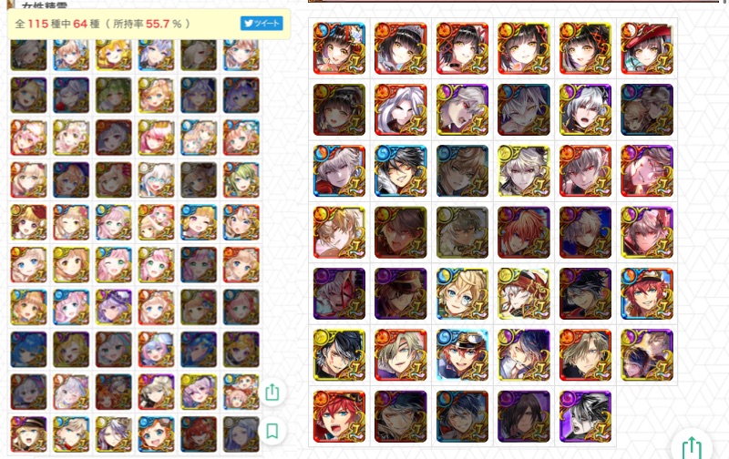Toggle the white-haired girl with glasses icon
Viewport: 729px width, 459px height.
click(x=156, y=179)
